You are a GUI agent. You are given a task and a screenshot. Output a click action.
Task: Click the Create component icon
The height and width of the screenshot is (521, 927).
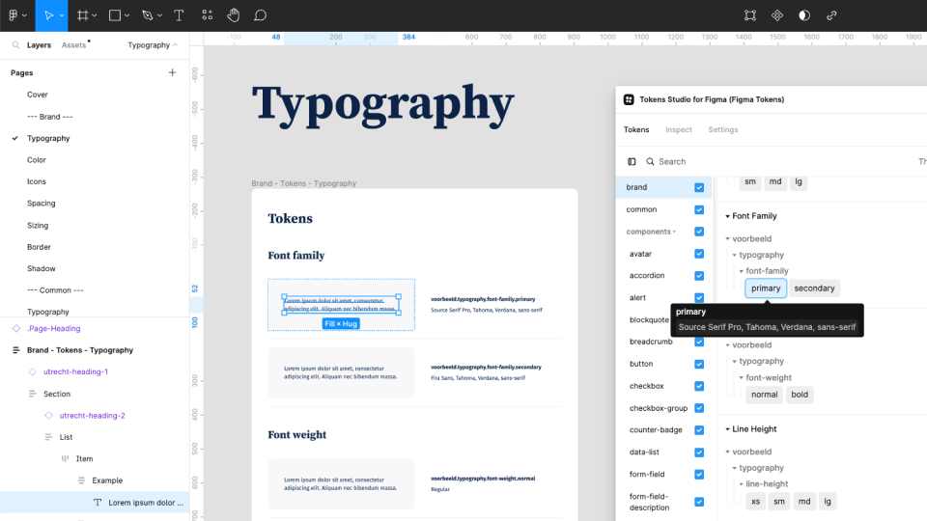tap(777, 15)
